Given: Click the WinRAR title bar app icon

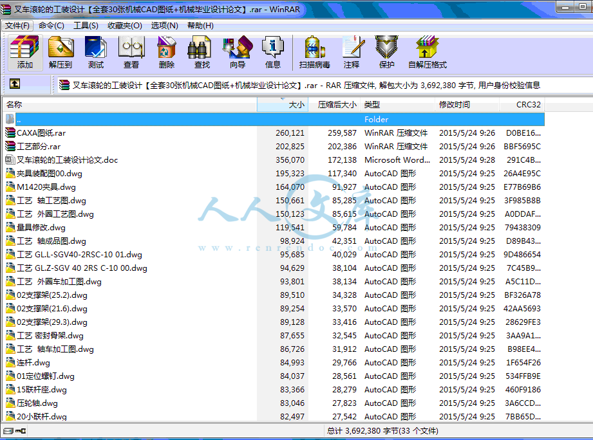Looking at the screenshot, I should click(6, 9).
